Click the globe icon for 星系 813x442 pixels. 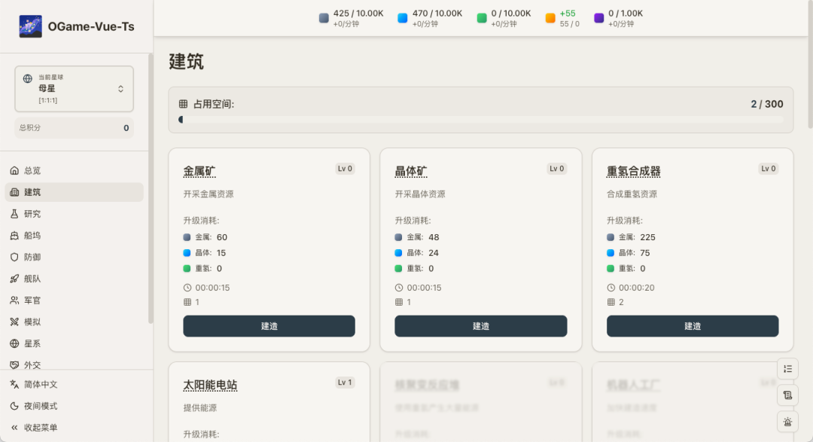click(14, 343)
